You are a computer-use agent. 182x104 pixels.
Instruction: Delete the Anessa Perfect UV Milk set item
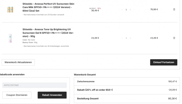tap(174, 9)
